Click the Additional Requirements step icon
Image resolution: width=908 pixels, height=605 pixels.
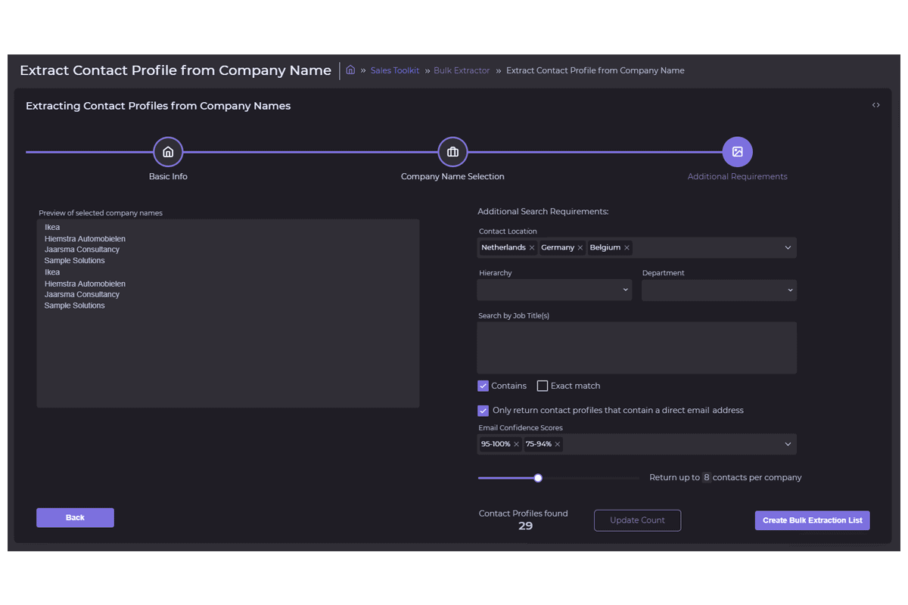point(737,152)
